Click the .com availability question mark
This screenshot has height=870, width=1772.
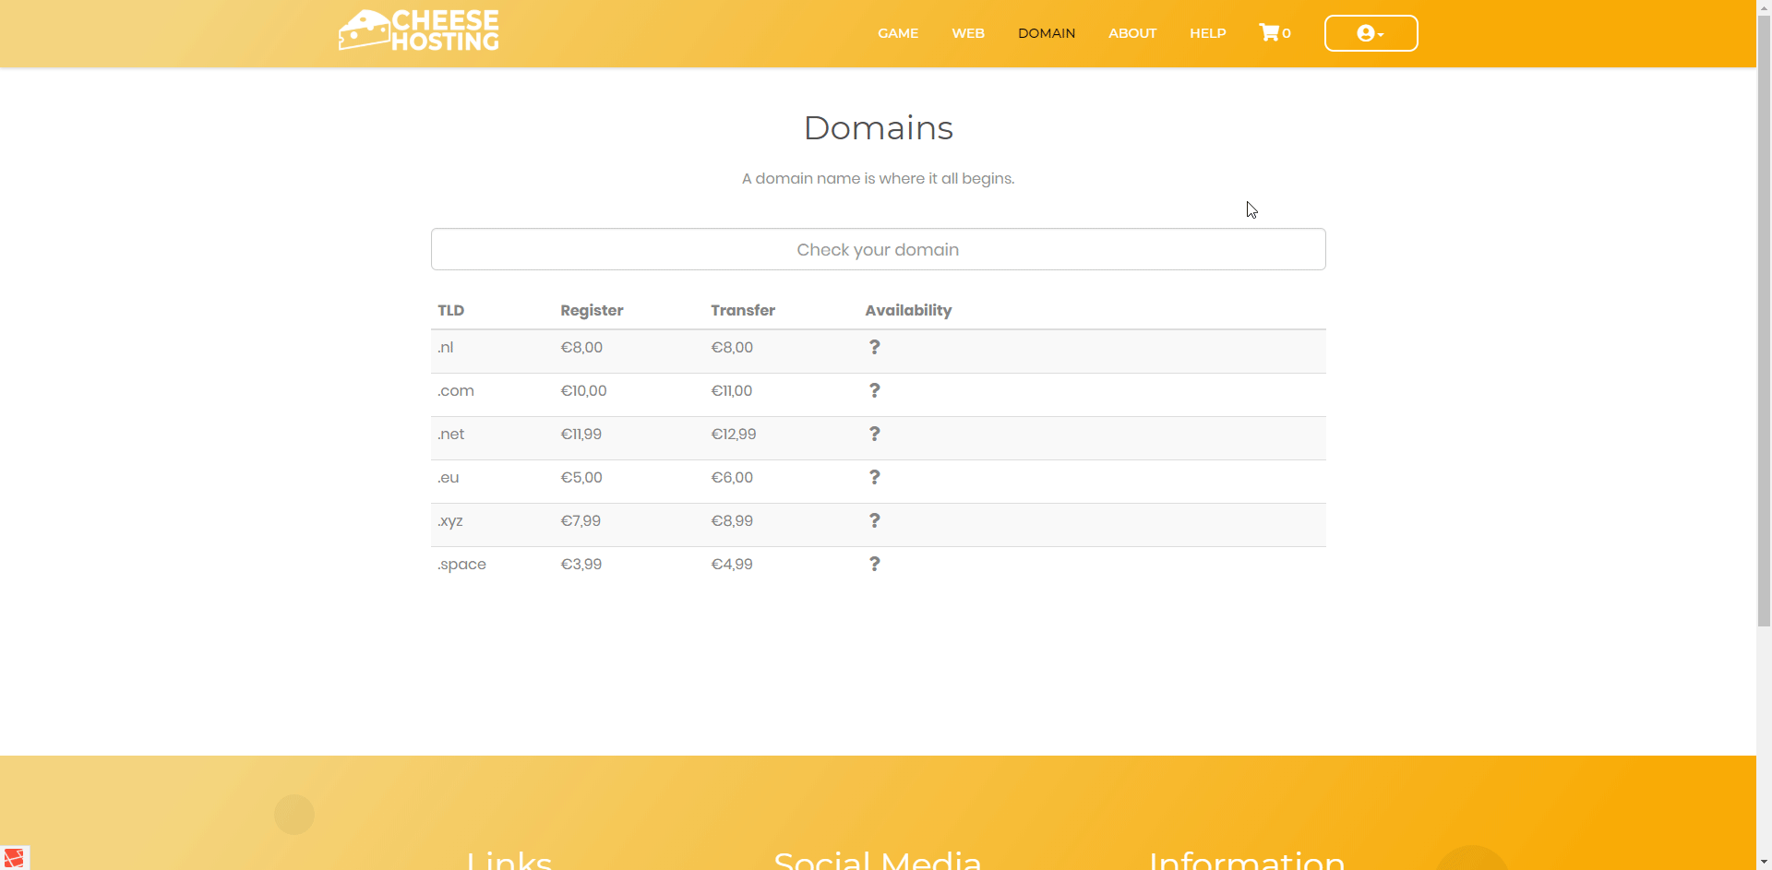click(x=874, y=391)
